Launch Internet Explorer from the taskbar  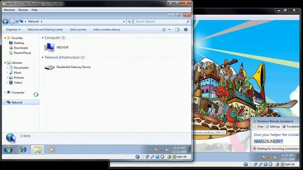click(23, 150)
